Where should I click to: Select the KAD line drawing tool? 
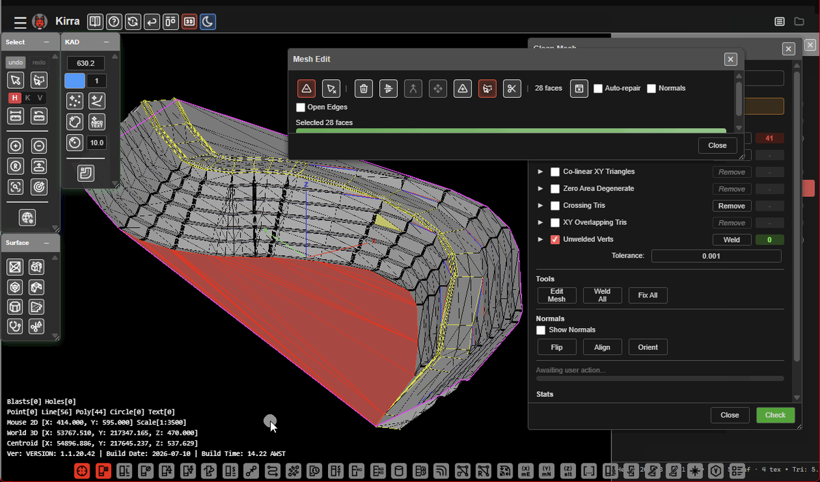click(97, 101)
